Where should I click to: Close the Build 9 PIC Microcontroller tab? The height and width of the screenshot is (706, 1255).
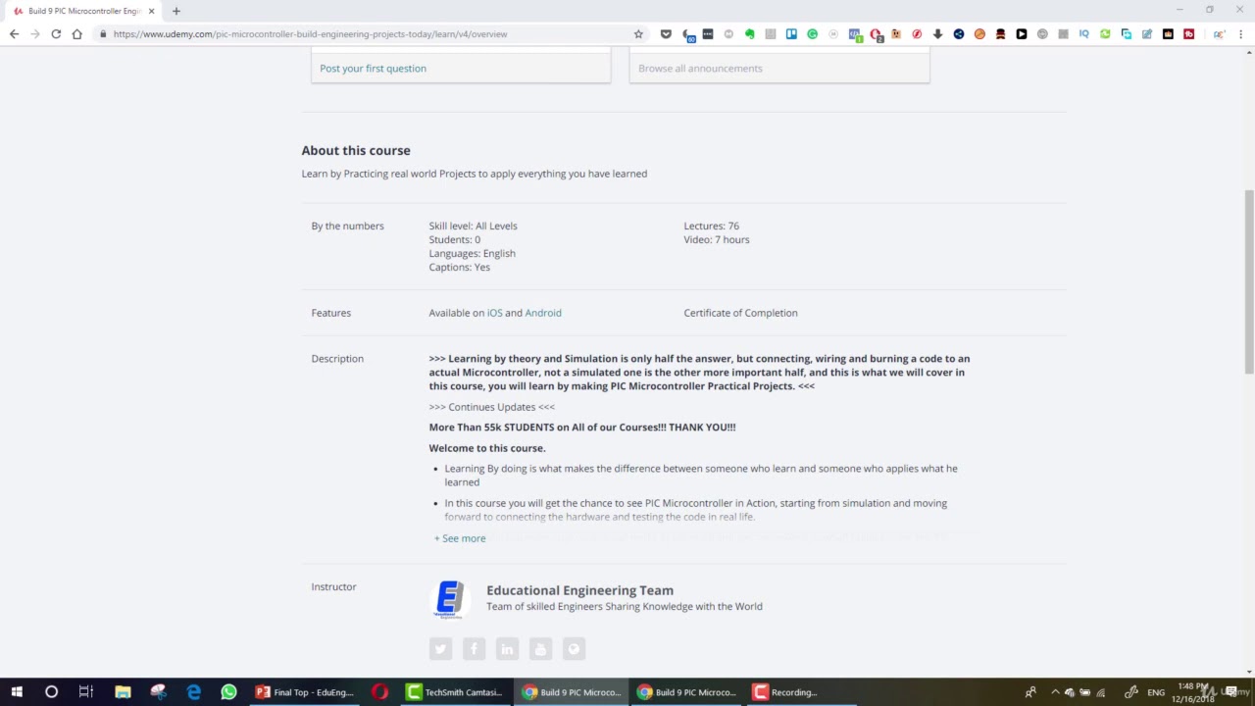pyautogui.click(x=151, y=11)
